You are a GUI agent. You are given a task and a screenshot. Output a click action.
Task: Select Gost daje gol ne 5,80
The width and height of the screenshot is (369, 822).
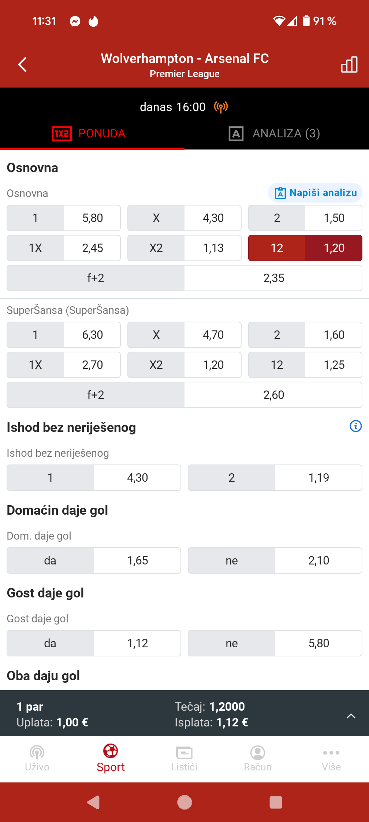point(275,643)
